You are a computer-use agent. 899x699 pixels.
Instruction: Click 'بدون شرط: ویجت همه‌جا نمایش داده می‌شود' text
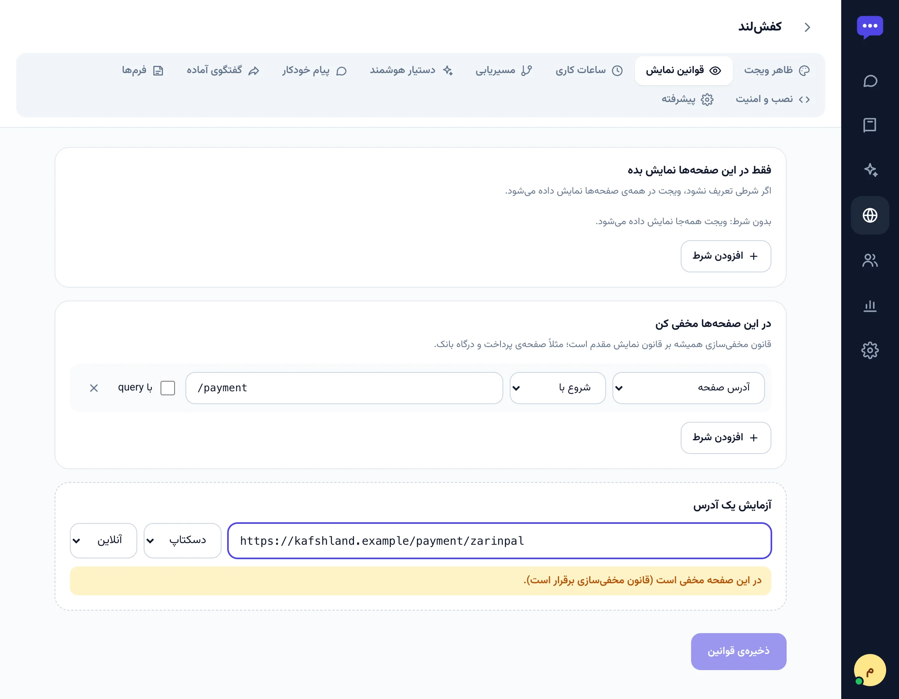click(x=683, y=222)
